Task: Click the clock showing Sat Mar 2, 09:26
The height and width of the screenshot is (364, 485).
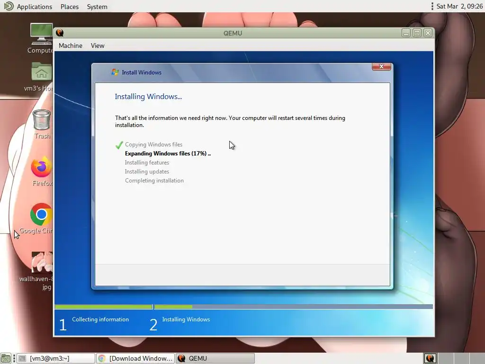Action: [x=459, y=6]
